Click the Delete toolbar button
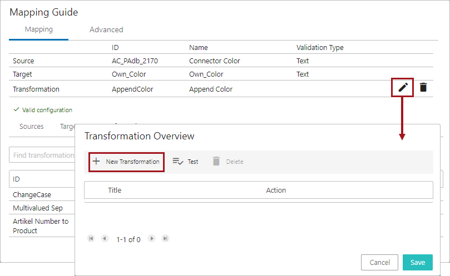Viewport: 450px width, 276px height. coord(228,162)
